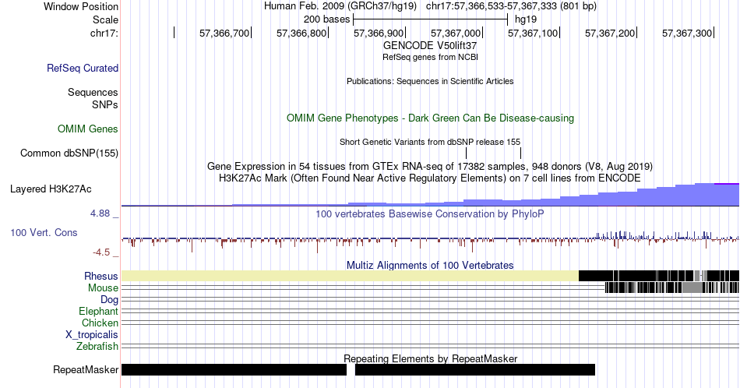Click the SNPs track label
Viewport: 740px width, 388px height.
pyautogui.click(x=105, y=104)
